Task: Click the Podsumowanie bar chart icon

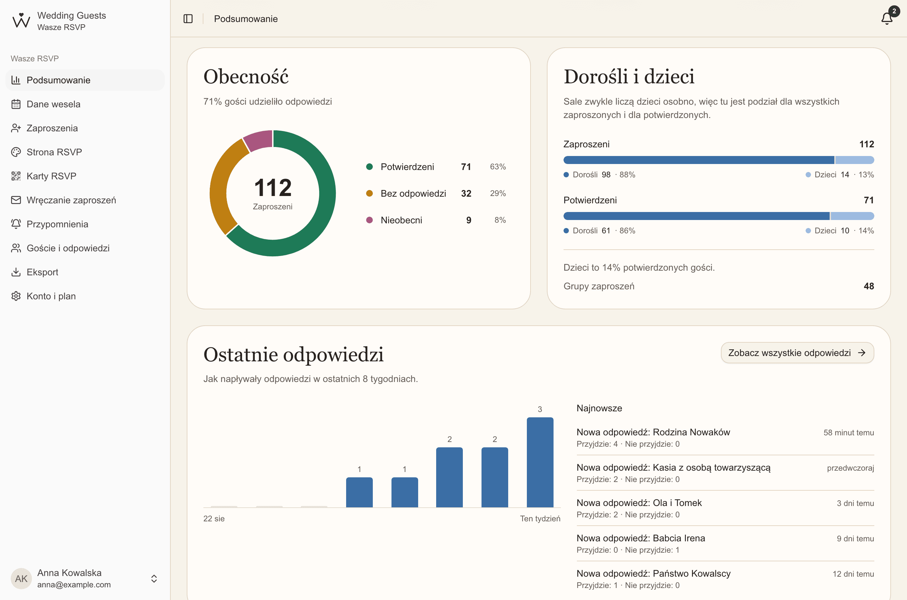Action: pyautogui.click(x=16, y=80)
